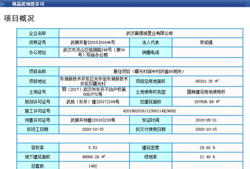Click total building area 207606.68 ㎡
The image size is (250, 169).
tap(208, 102)
